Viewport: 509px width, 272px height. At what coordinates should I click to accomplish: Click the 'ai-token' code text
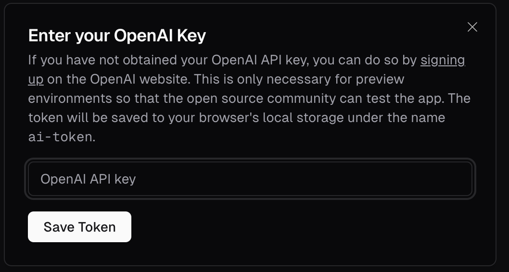[60, 137]
